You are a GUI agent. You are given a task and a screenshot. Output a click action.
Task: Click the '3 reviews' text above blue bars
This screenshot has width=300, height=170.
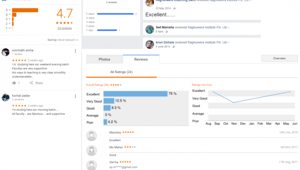[x=111, y=2]
